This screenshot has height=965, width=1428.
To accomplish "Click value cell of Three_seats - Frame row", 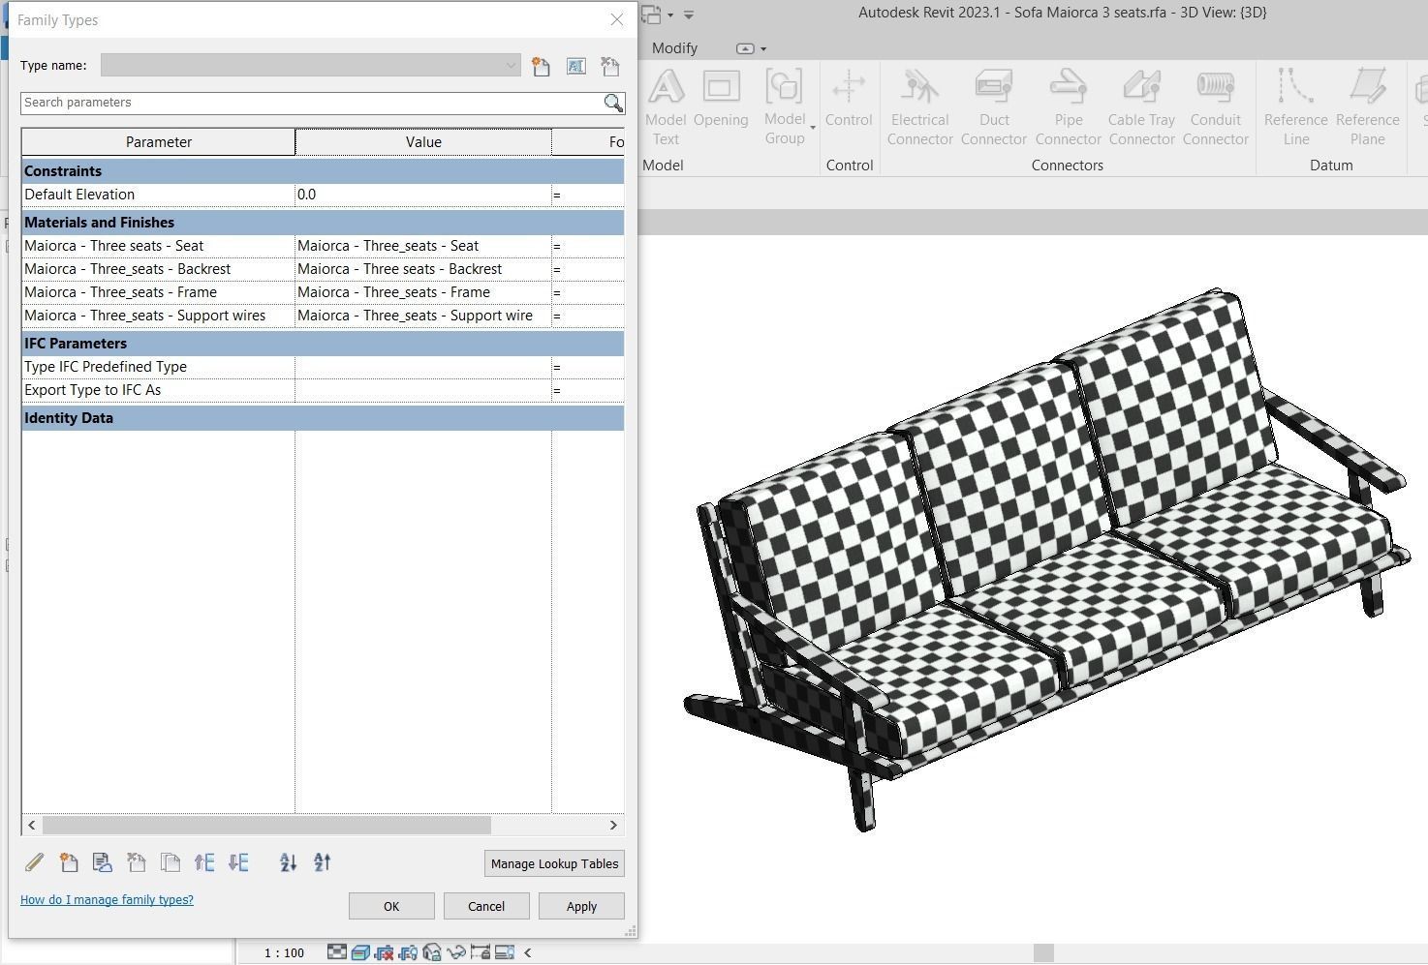I will [x=423, y=292].
